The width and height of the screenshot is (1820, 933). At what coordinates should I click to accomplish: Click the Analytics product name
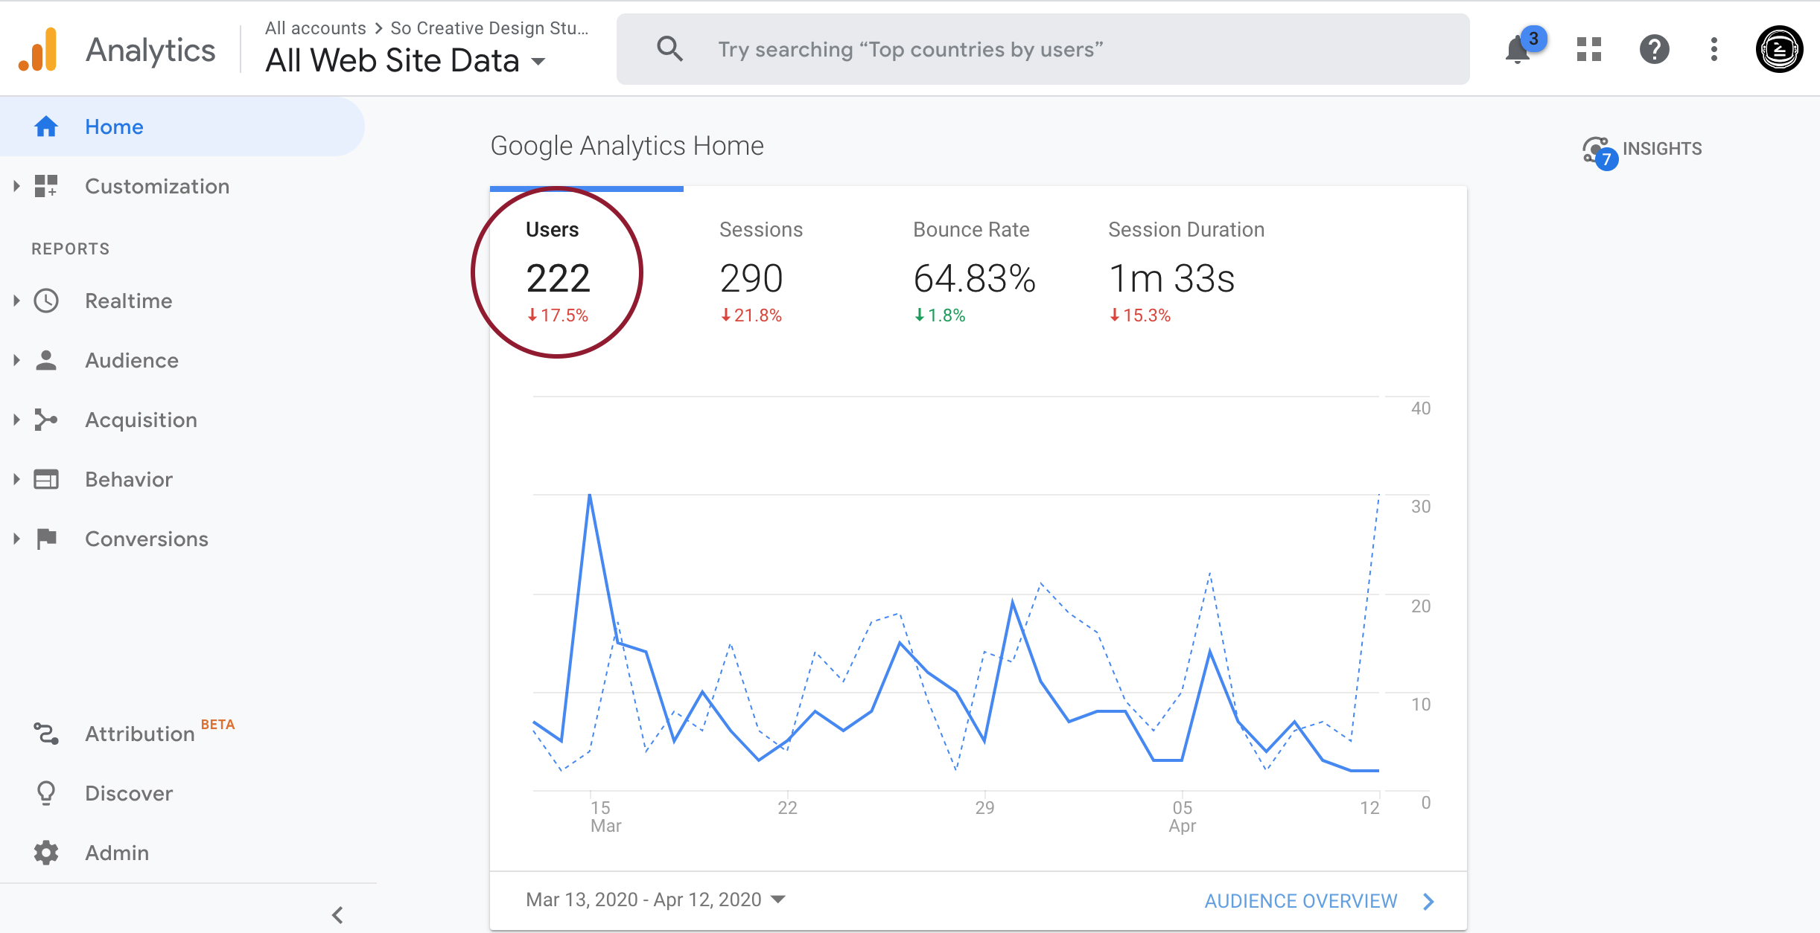(150, 50)
